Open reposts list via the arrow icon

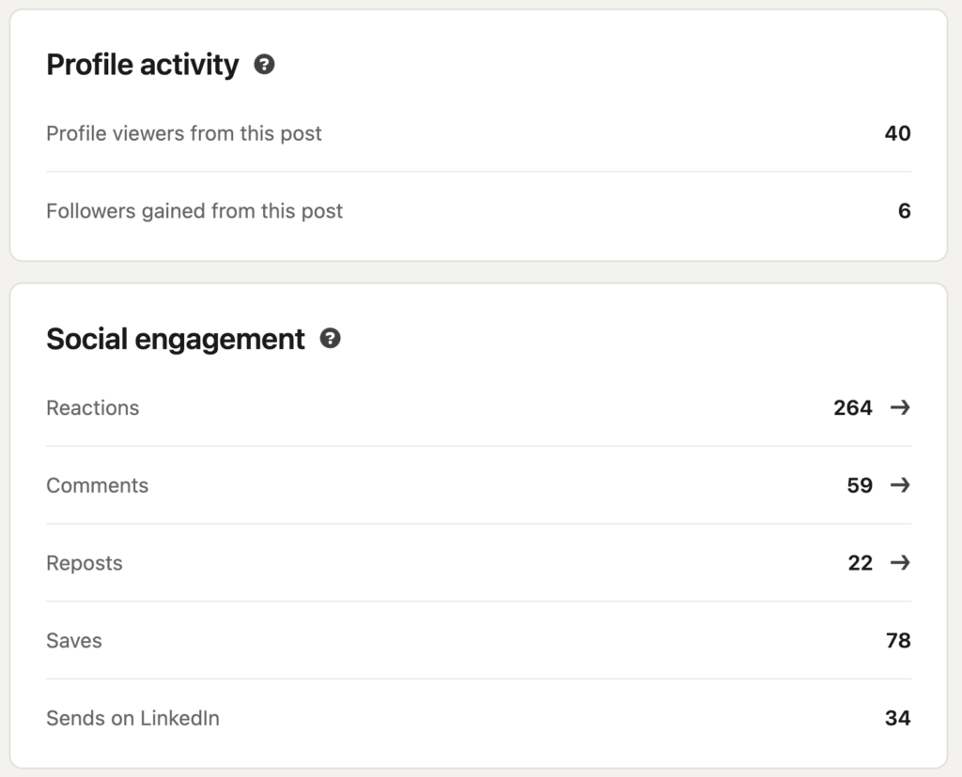click(900, 563)
